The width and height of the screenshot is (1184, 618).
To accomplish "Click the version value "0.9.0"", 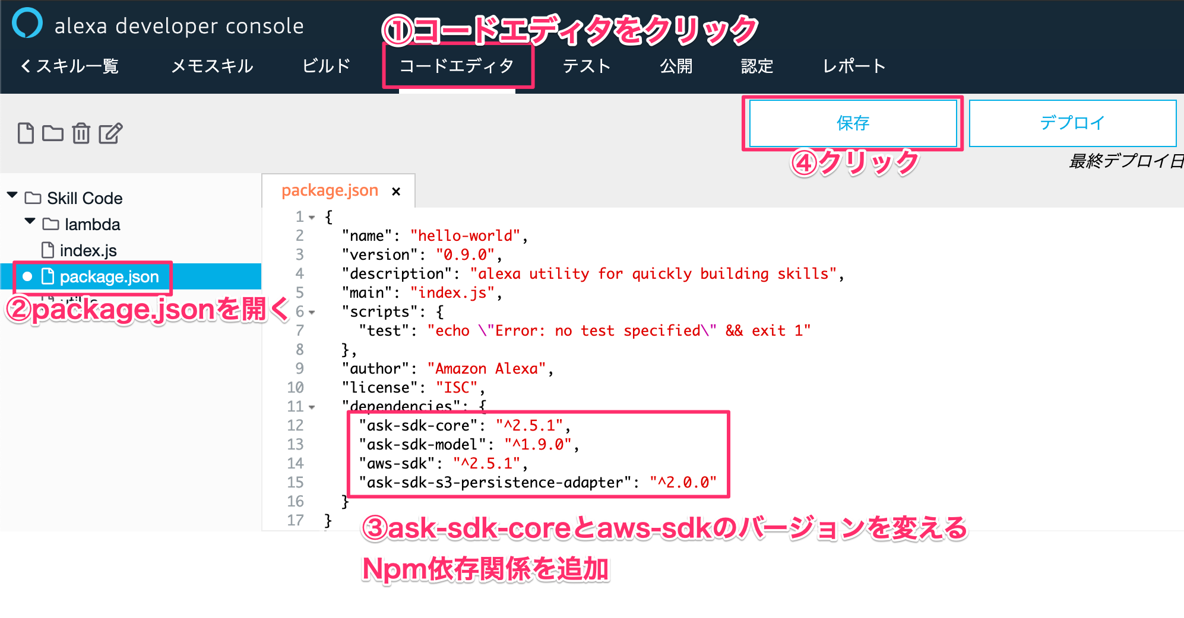I will click(x=465, y=254).
